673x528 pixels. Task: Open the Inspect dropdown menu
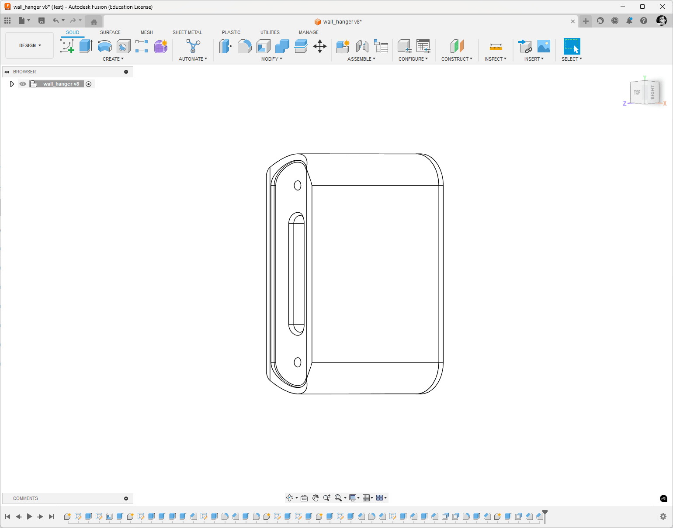point(496,59)
